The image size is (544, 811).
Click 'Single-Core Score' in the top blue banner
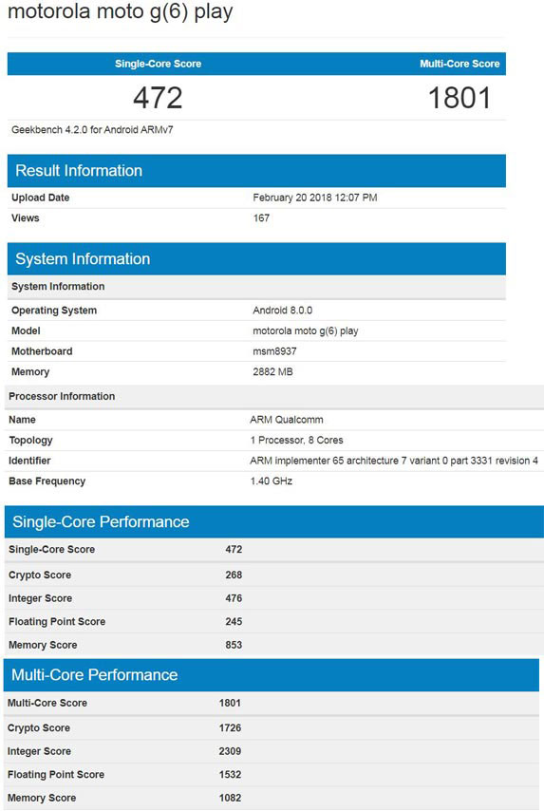[158, 64]
